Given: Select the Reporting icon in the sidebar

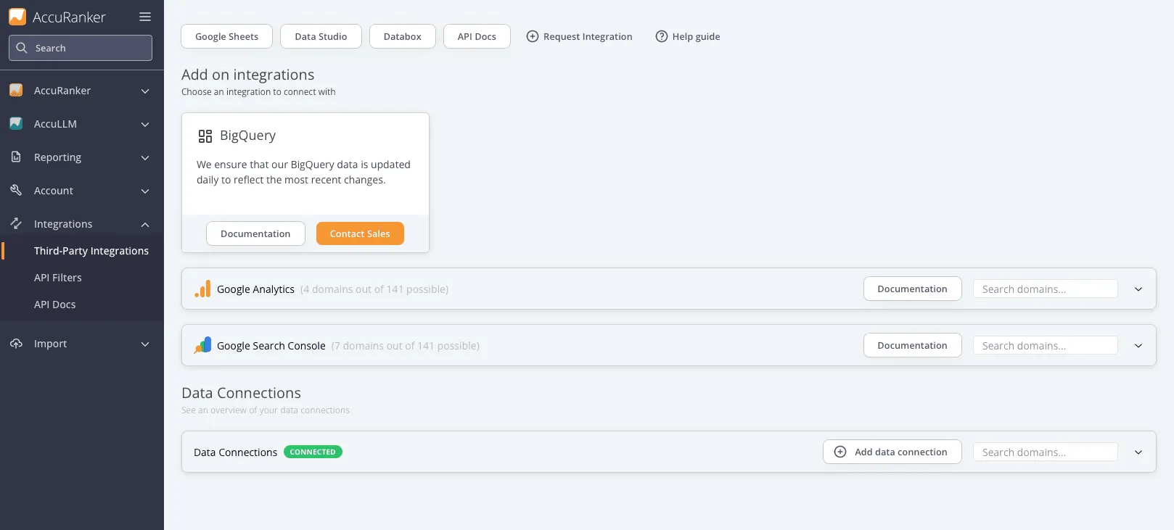Looking at the screenshot, I should (16, 157).
